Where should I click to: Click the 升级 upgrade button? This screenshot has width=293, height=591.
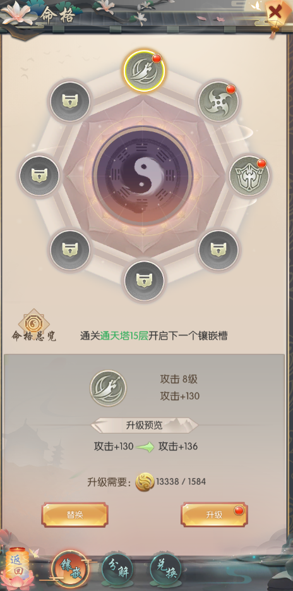214,515
